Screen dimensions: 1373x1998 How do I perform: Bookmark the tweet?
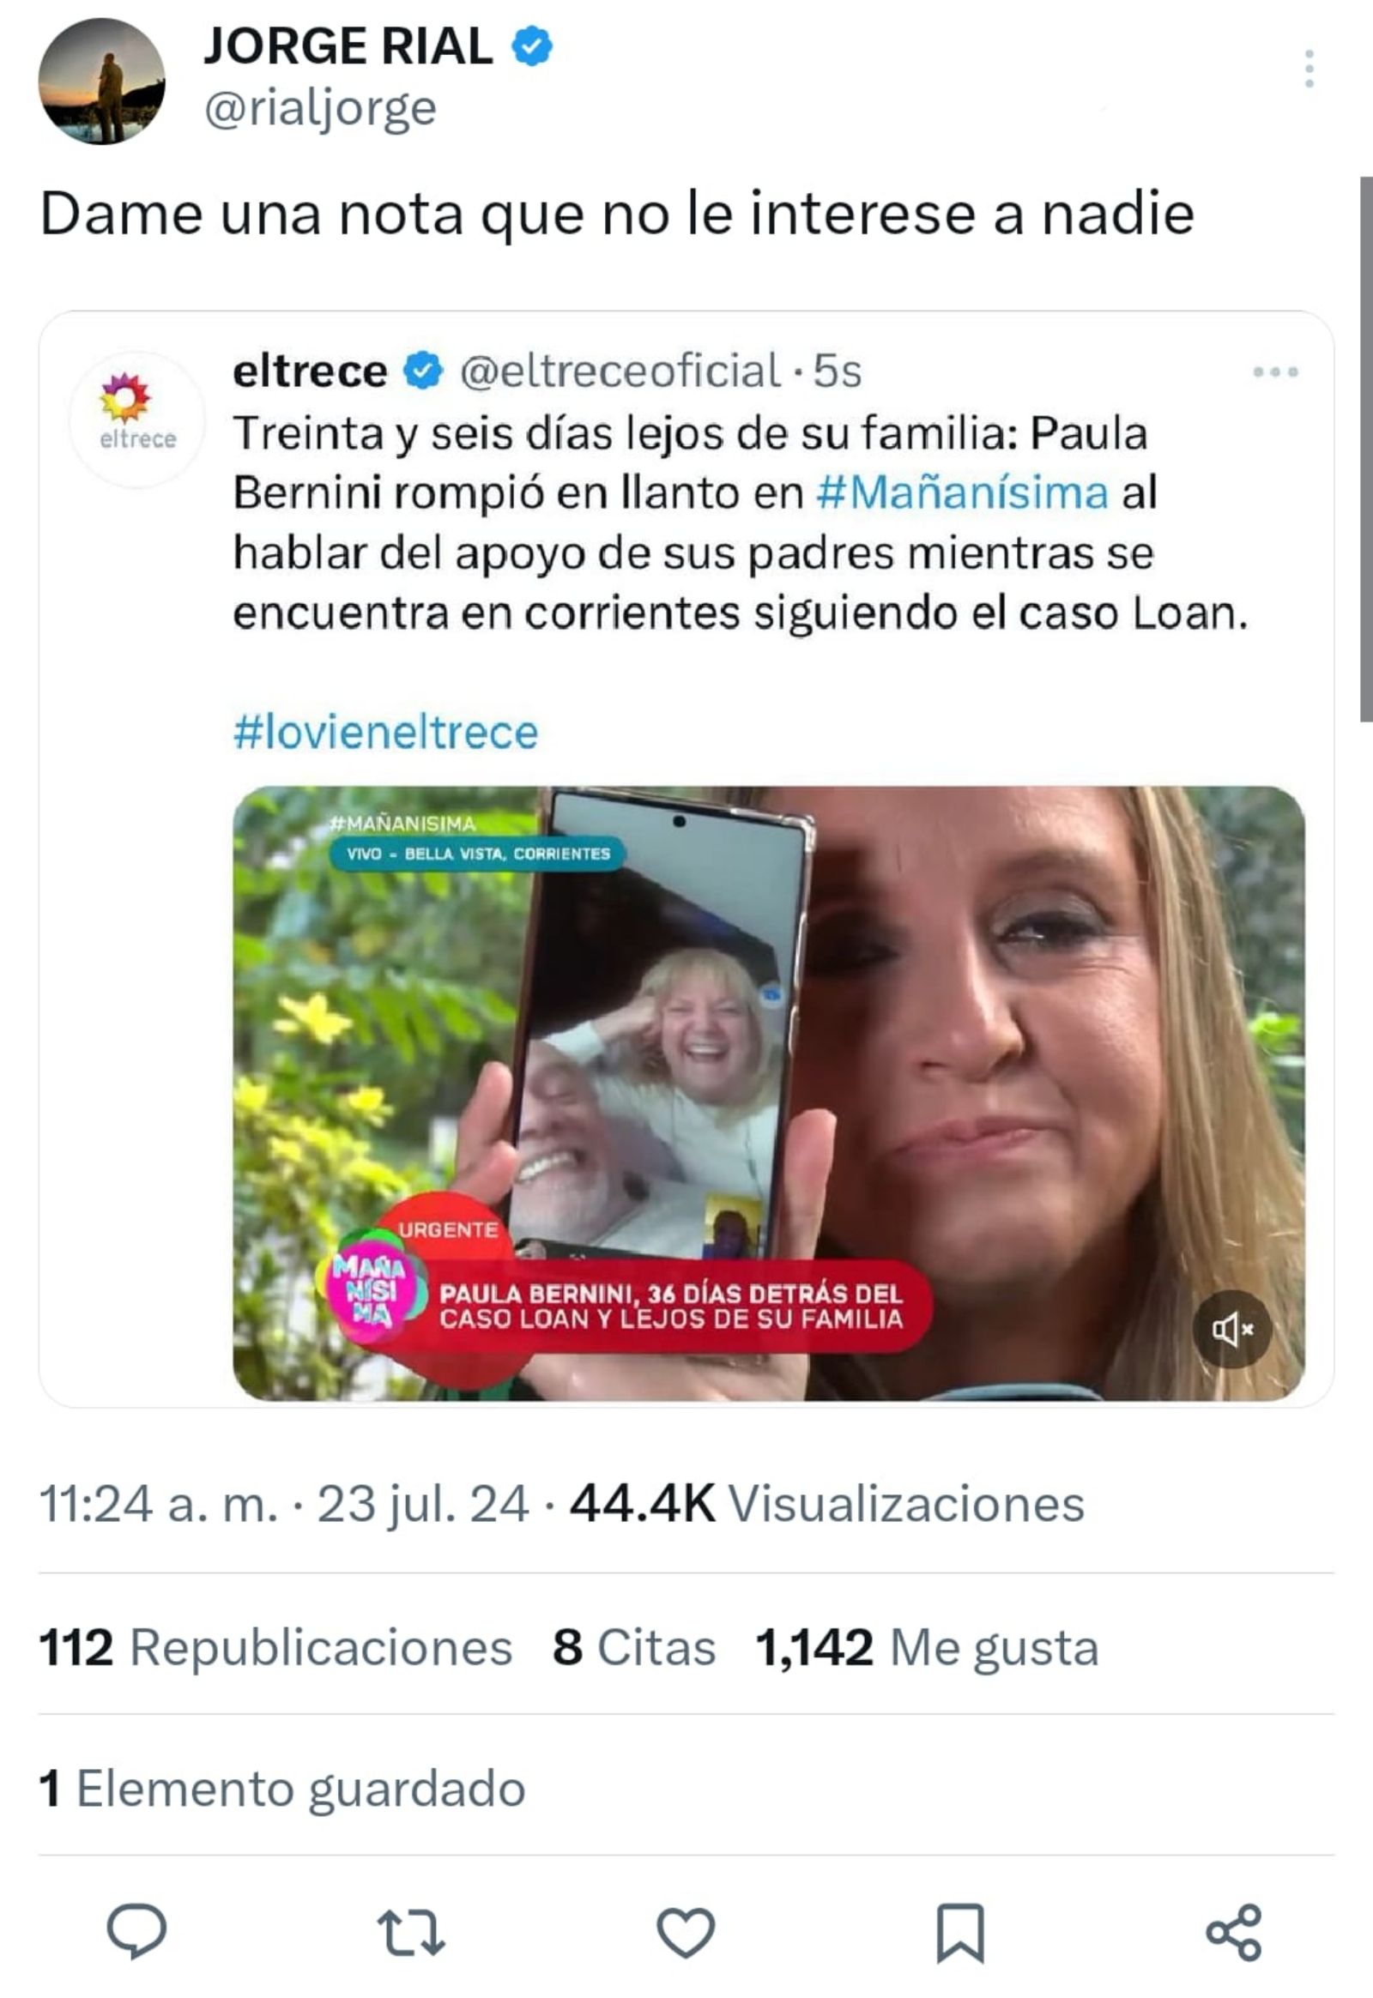(x=960, y=1931)
